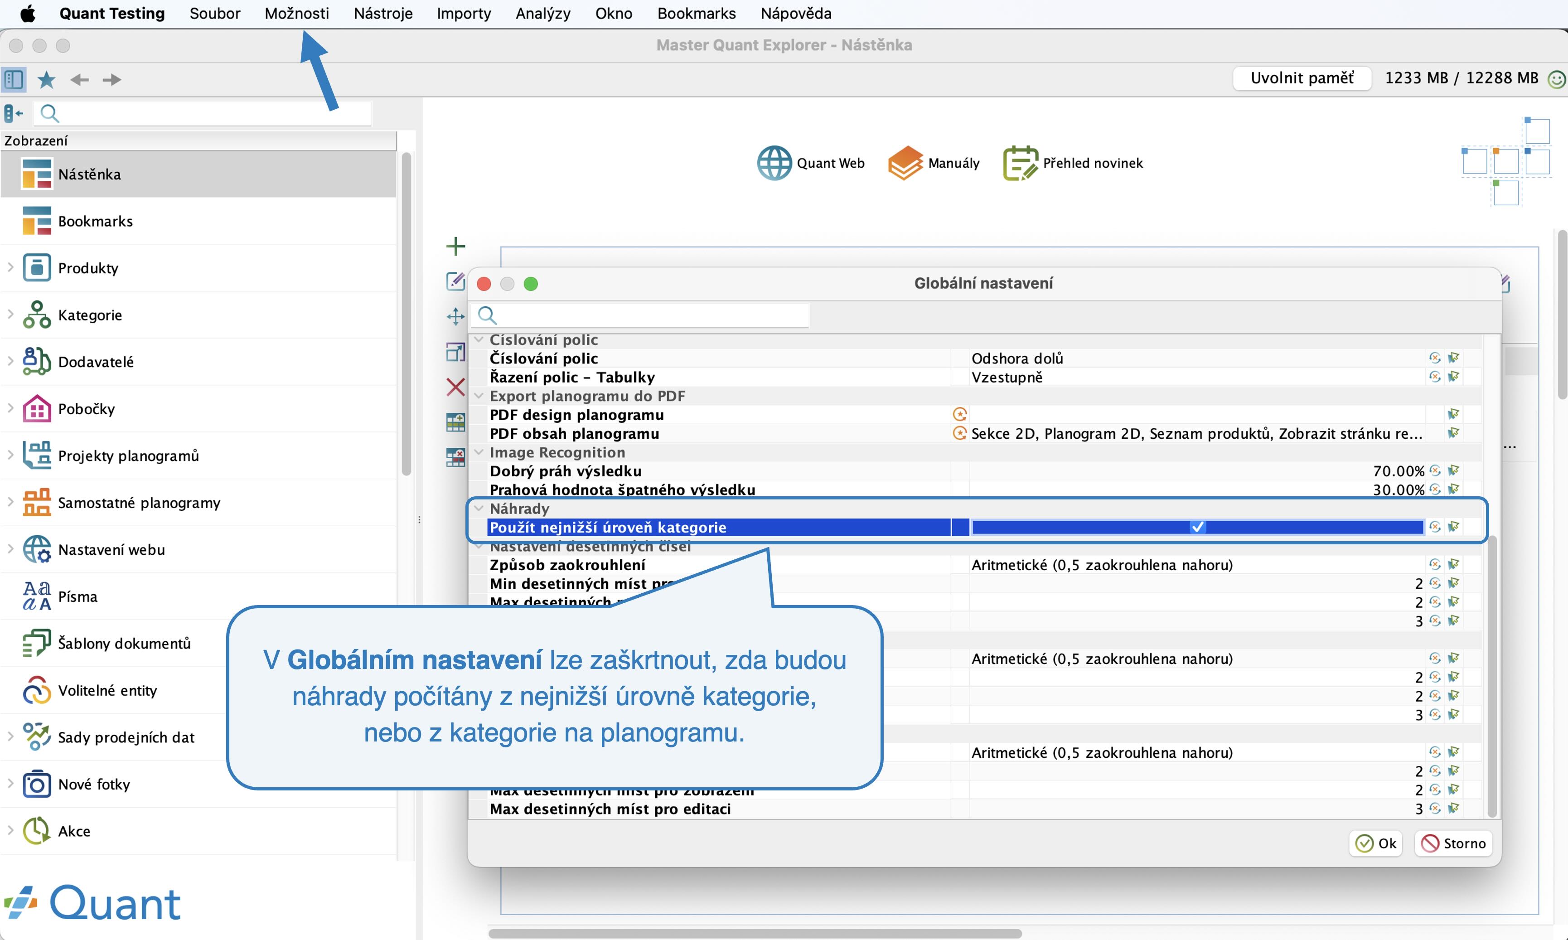The image size is (1568, 940).
Task: Open the Nástěnka dashboard item
Action: [199, 174]
